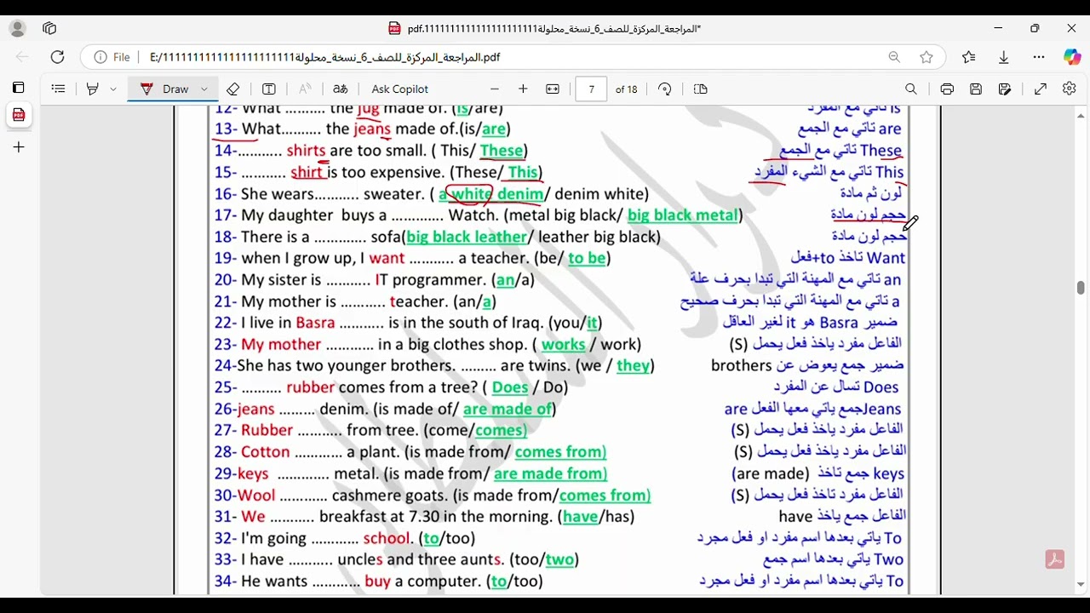This screenshot has height=613, width=1090.
Task: Print the PDF document
Action: click(947, 89)
